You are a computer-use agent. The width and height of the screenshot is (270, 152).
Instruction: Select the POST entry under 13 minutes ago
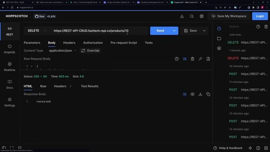click(x=248, y=121)
